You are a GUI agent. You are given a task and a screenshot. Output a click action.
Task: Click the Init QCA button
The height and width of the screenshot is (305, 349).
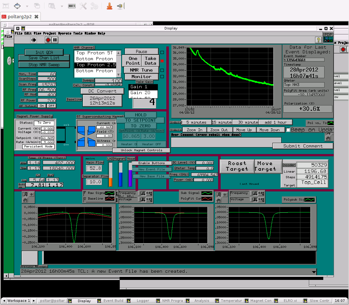44,52
